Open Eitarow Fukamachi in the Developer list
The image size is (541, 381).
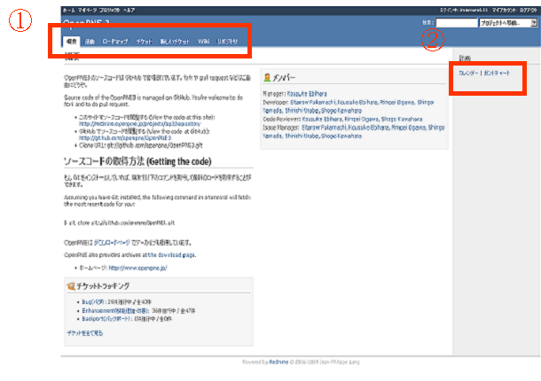tap(312, 103)
